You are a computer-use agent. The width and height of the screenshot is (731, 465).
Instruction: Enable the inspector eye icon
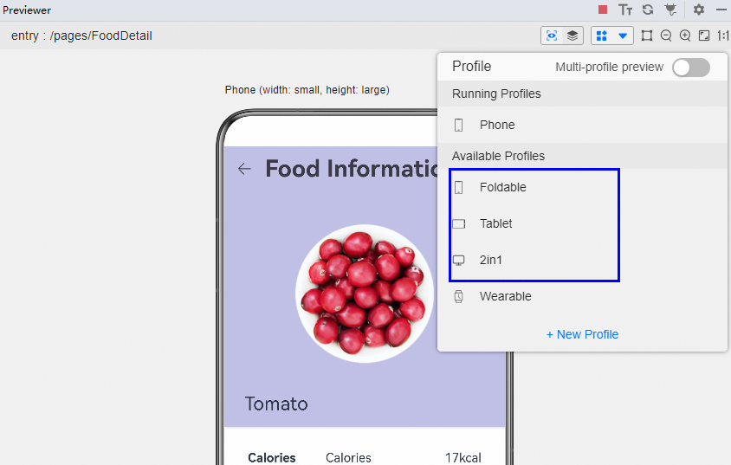point(551,36)
